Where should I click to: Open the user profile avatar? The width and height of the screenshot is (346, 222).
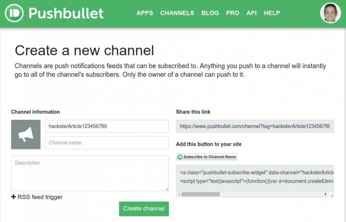(x=330, y=13)
